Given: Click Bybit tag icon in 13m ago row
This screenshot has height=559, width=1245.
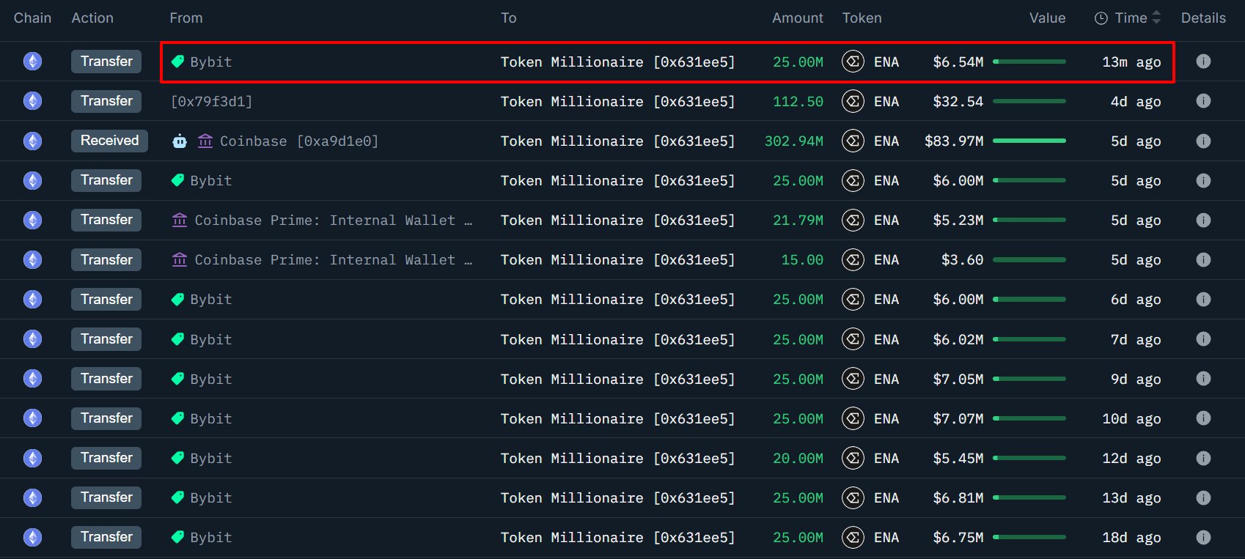Looking at the screenshot, I should (x=177, y=62).
